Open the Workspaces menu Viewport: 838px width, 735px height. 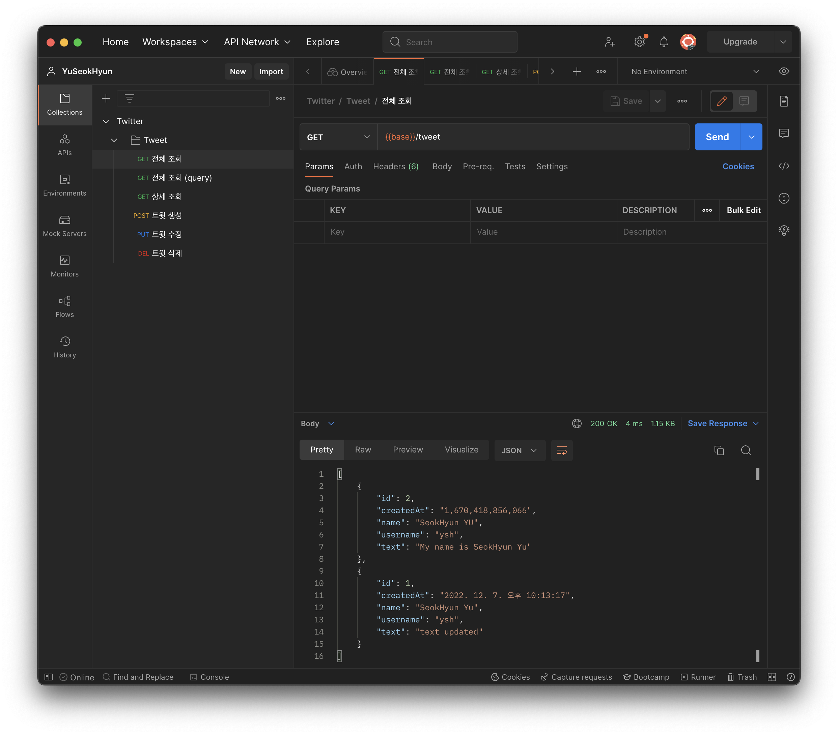point(175,42)
